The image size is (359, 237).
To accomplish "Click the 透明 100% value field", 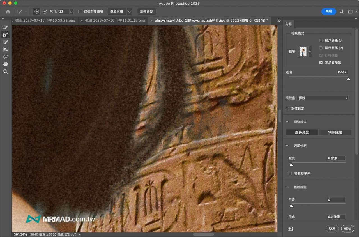I will point(342,72).
